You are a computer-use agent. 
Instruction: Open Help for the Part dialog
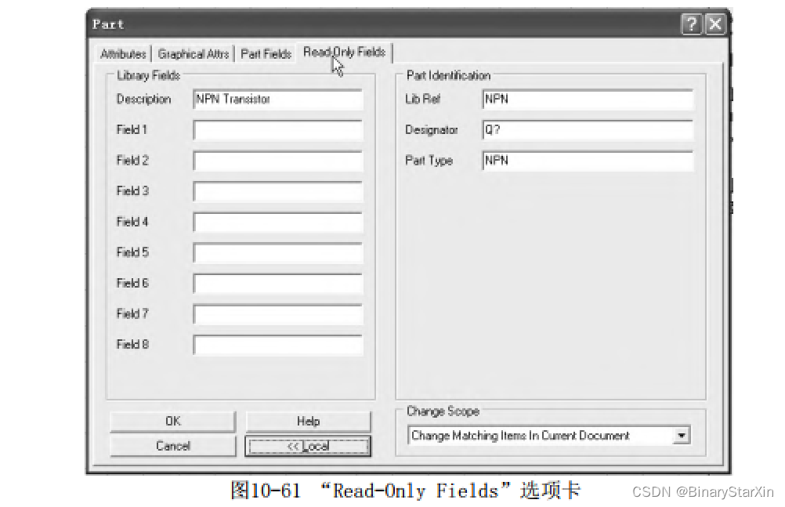coord(309,422)
